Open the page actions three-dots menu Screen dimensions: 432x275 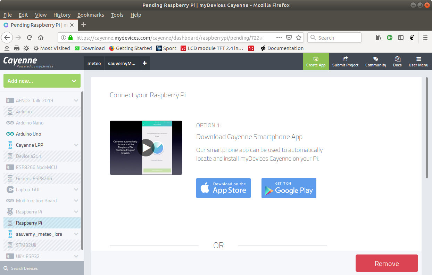[x=279, y=38]
